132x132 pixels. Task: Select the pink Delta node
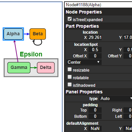click(x=46, y=68)
